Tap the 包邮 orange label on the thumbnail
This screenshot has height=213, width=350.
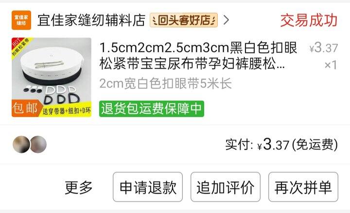pos(25,108)
